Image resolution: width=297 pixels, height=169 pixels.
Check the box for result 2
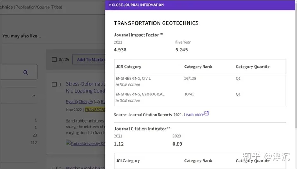(54, 167)
